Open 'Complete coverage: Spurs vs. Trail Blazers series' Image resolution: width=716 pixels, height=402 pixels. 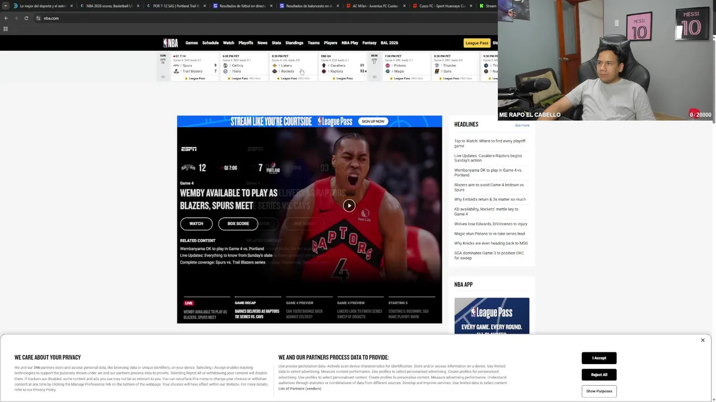(223, 262)
